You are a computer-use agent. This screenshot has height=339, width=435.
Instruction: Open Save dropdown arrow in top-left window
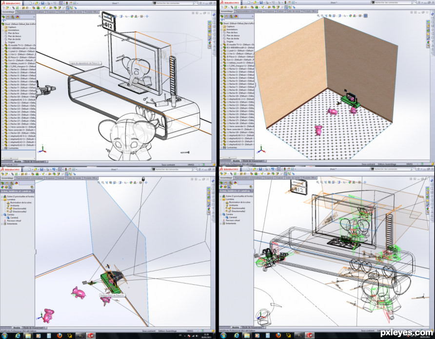coord(45,3)
